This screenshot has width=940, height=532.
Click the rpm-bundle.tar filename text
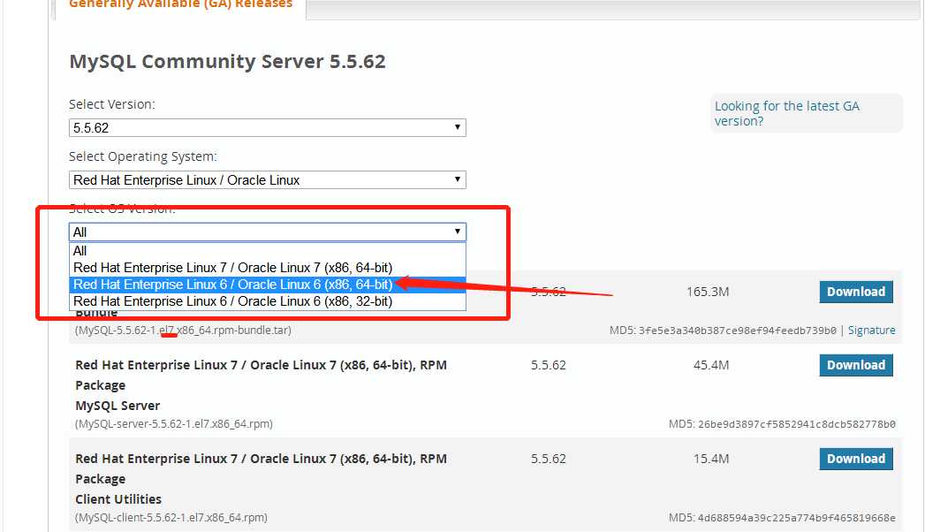coord(184,331)
